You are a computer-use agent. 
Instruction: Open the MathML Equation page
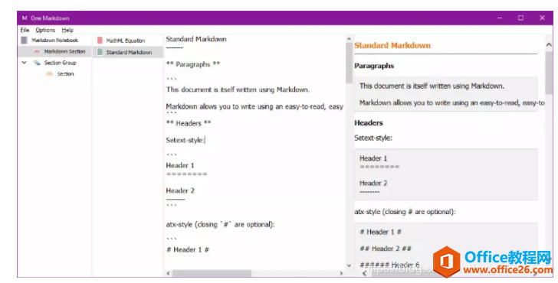click(125, 41)
